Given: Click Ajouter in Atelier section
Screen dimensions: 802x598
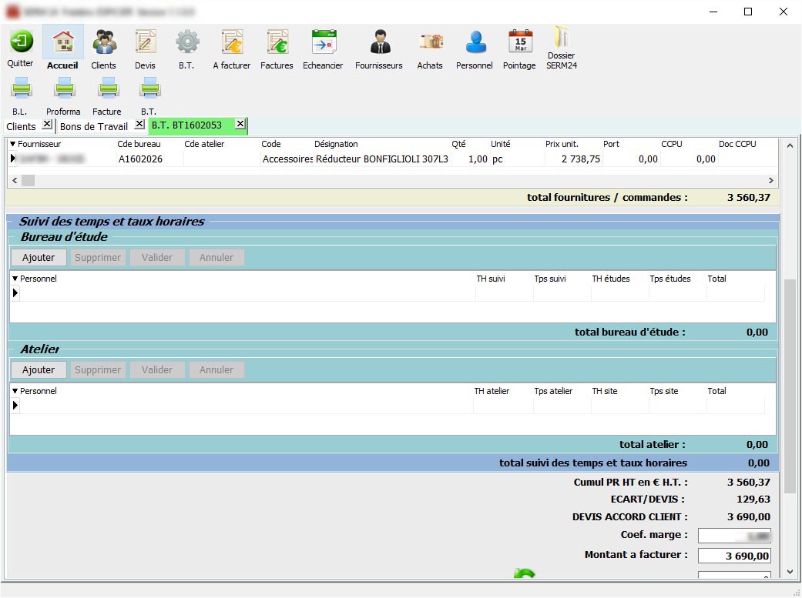Looking at the screenshot, I should (x=39, y=370).
